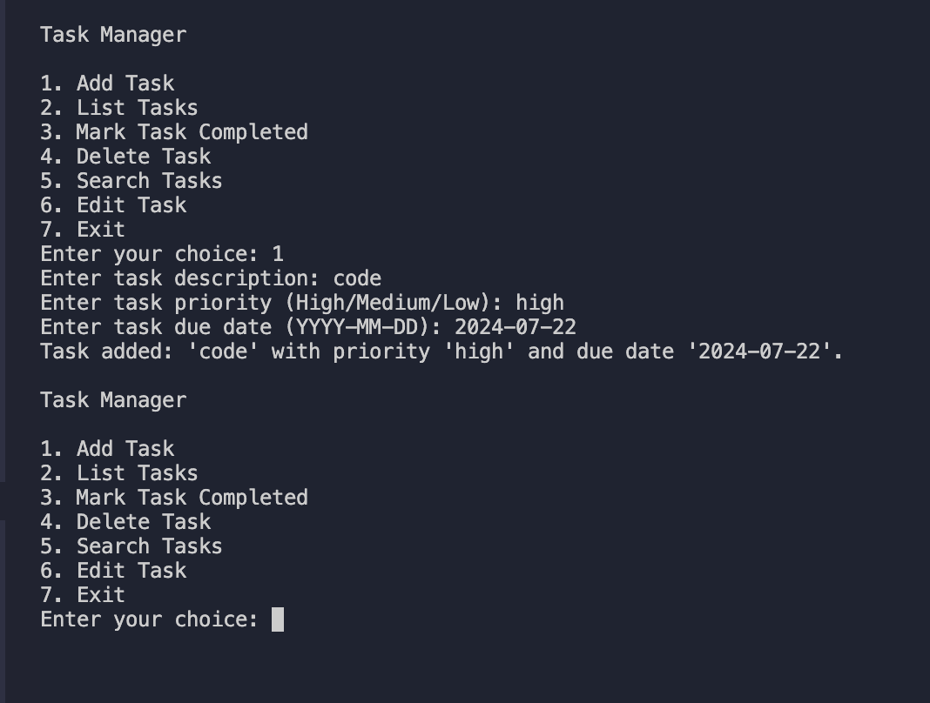
Task: Select "2. List Tasks" in the lower menu
Action: tap(119, 473)
